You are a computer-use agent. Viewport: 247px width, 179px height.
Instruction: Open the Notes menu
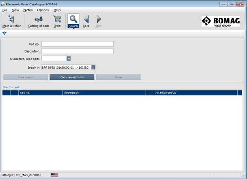click(28, 10)
